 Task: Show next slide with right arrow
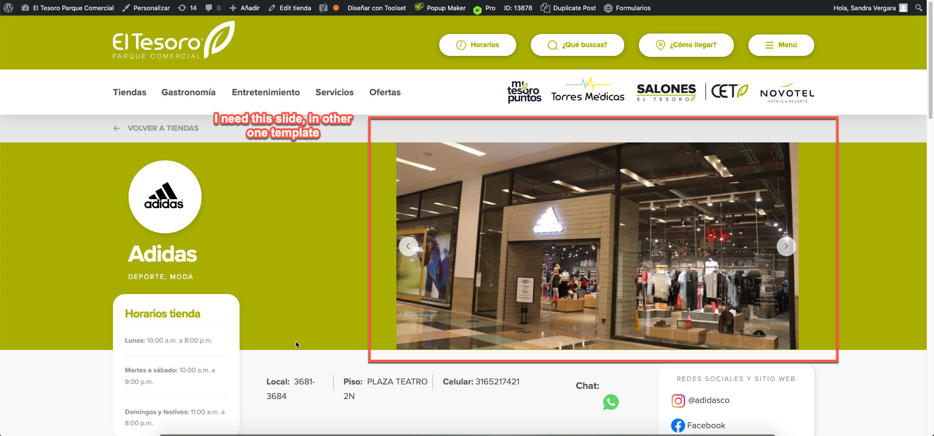tap(786, 246)
